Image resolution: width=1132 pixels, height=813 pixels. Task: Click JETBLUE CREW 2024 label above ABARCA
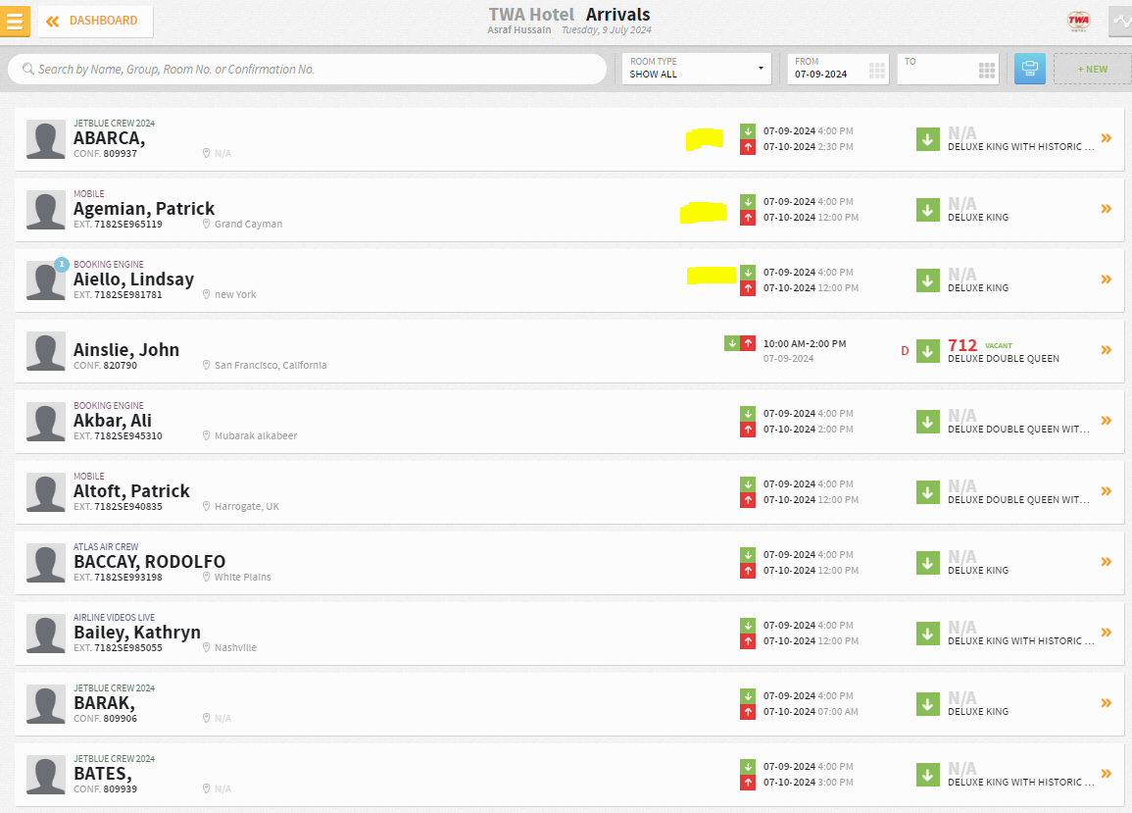click(x=114, y=124)
